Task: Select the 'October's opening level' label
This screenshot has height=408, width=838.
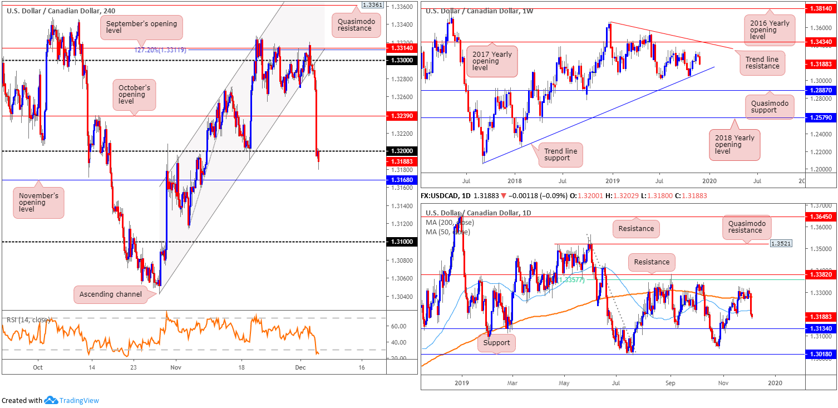Action: click(x=134, y=95)
